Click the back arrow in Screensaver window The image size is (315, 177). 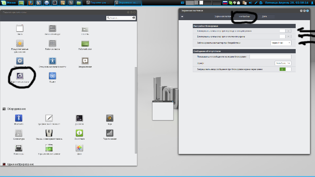point(182,16)
